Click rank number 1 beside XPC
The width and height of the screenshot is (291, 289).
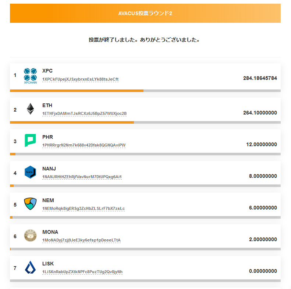[x=15, y=75]
